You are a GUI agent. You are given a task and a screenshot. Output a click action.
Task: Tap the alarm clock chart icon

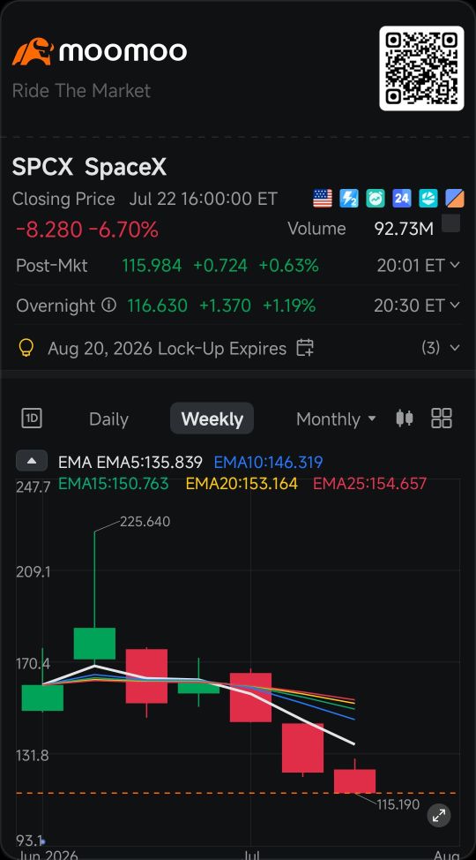[x=376, y=198]
